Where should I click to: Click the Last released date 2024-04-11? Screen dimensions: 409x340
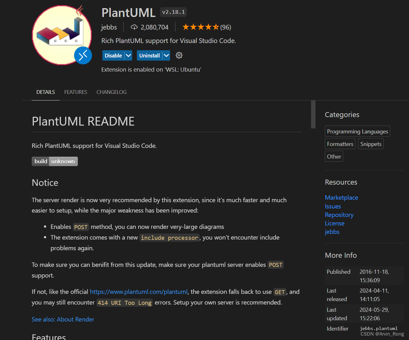pos(374,295)
